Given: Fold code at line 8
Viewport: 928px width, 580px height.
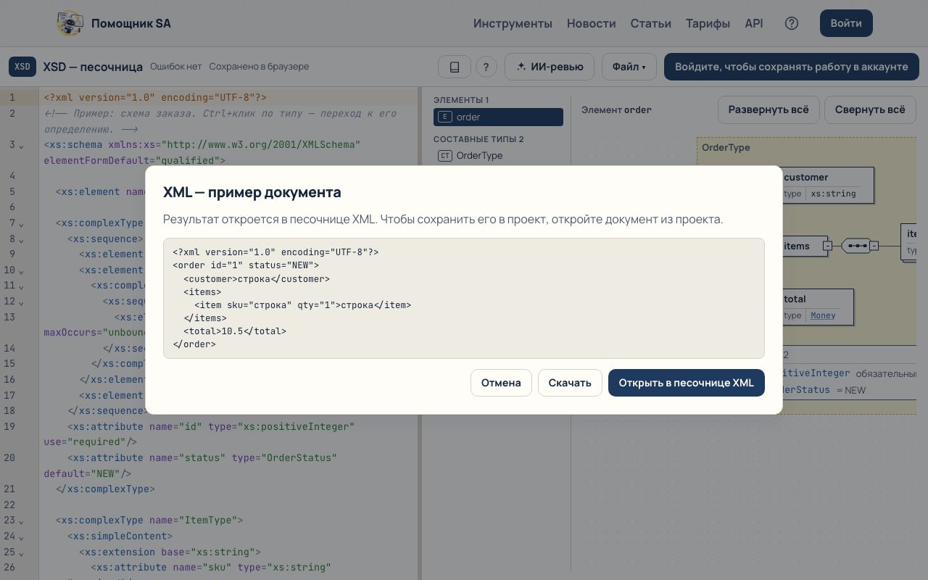Looking at the screenshot, I should 21,240.
